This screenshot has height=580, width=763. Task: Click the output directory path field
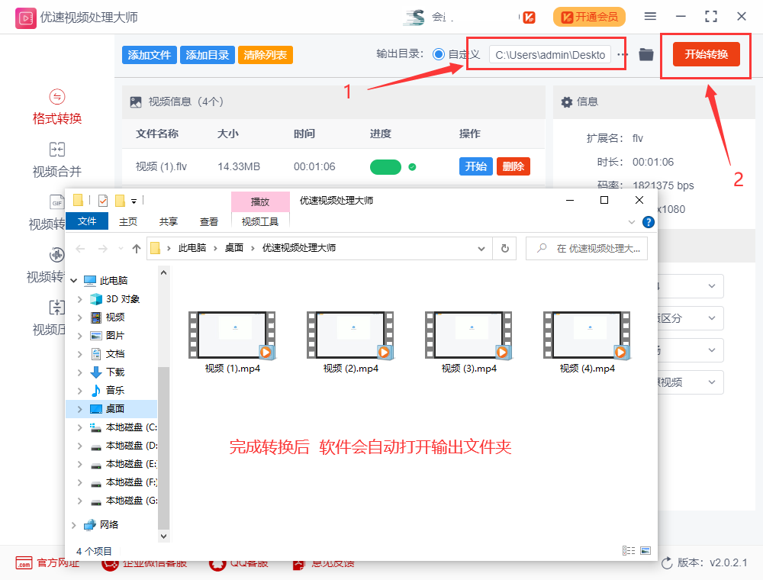pyautogui.click(x=550, y=55)
